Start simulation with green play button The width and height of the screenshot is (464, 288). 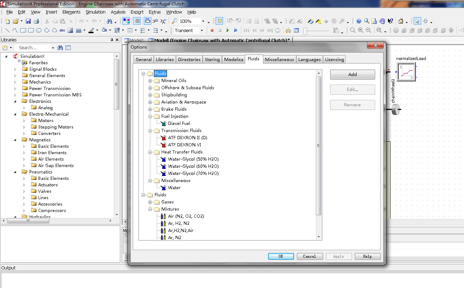point(228,30)
